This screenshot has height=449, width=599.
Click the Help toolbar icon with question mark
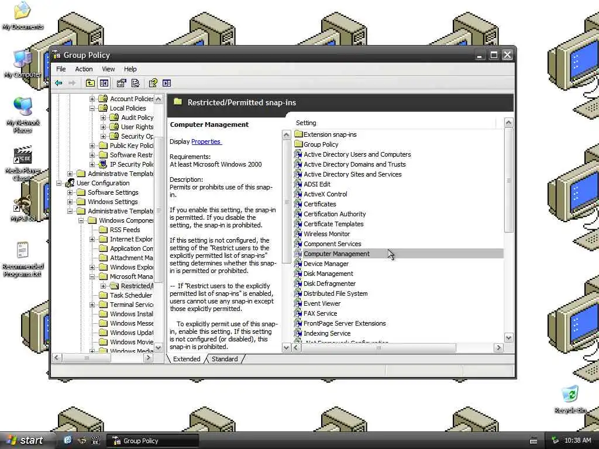click(x=153, y=83)
